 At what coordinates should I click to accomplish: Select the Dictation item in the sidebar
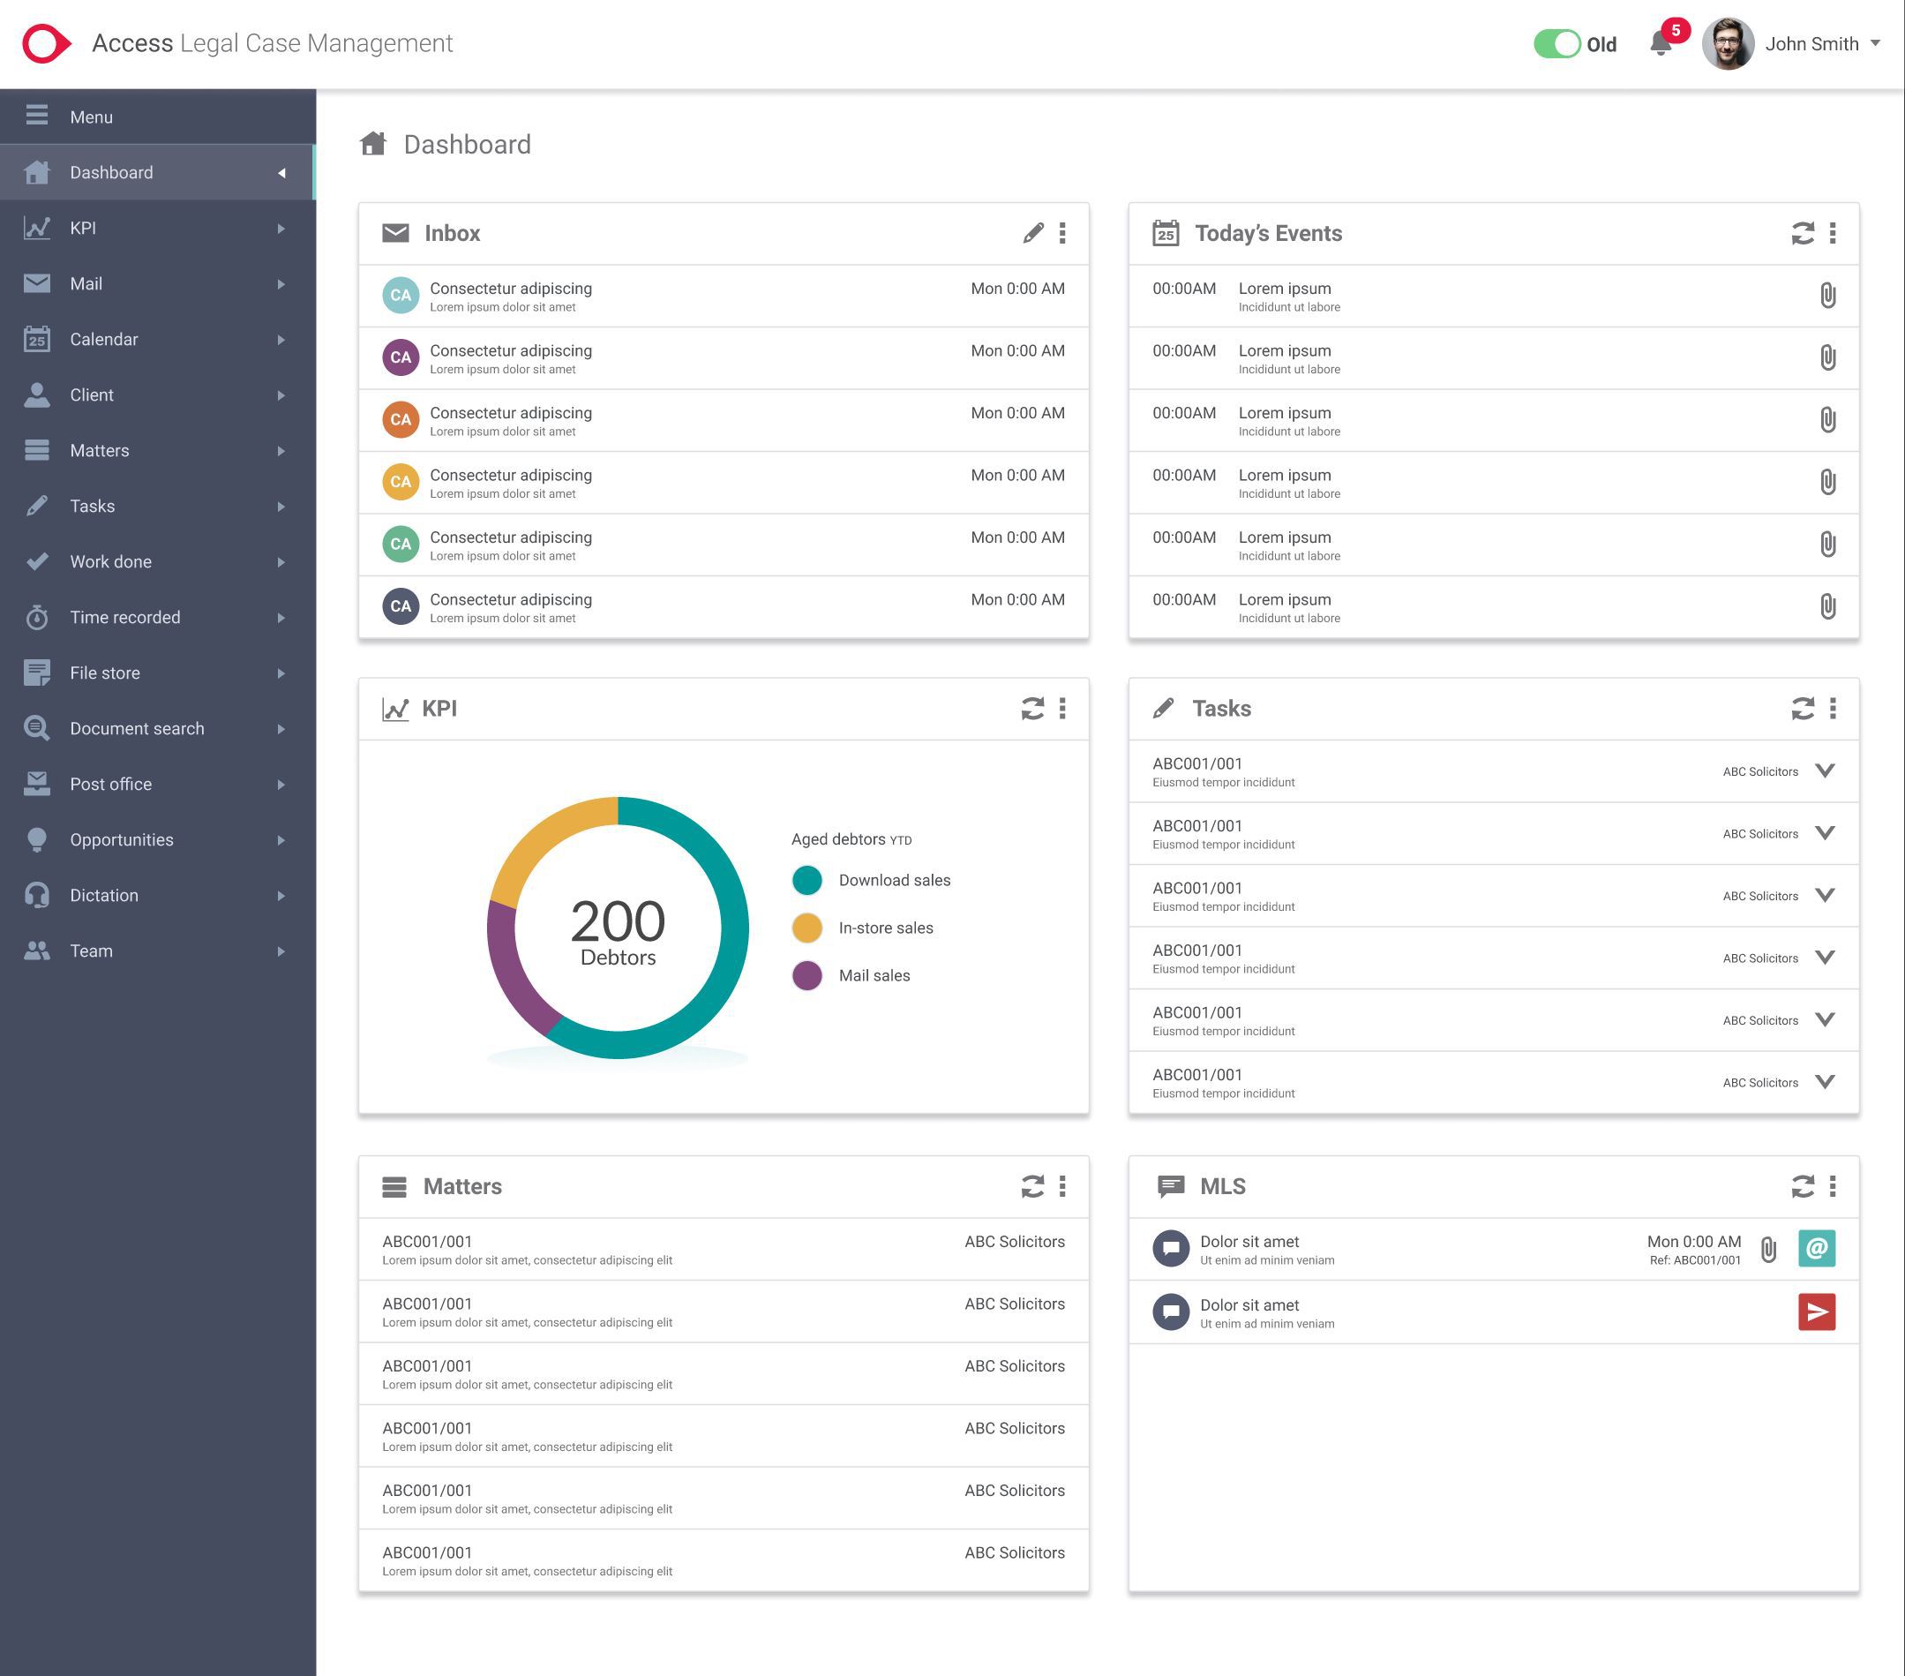[x=103, y=895]
